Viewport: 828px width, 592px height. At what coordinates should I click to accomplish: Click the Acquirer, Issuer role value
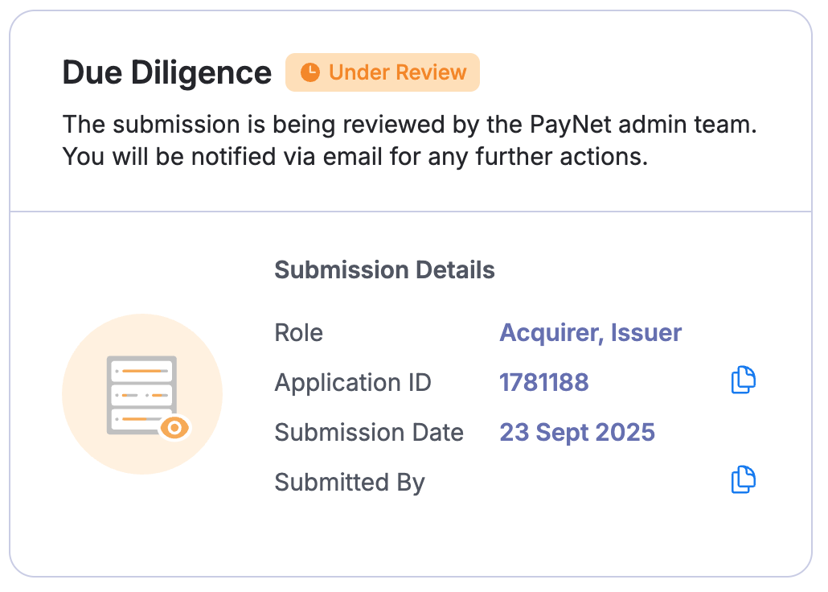pos(591,333)
